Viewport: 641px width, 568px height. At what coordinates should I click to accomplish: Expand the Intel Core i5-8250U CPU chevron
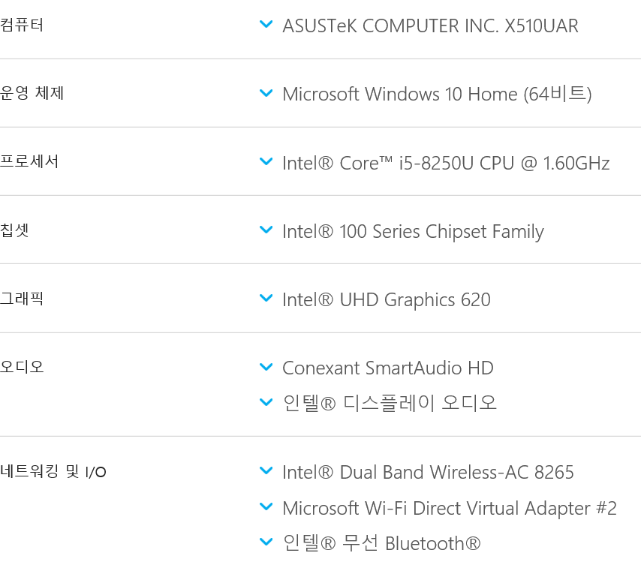click(x=266, y=161)
